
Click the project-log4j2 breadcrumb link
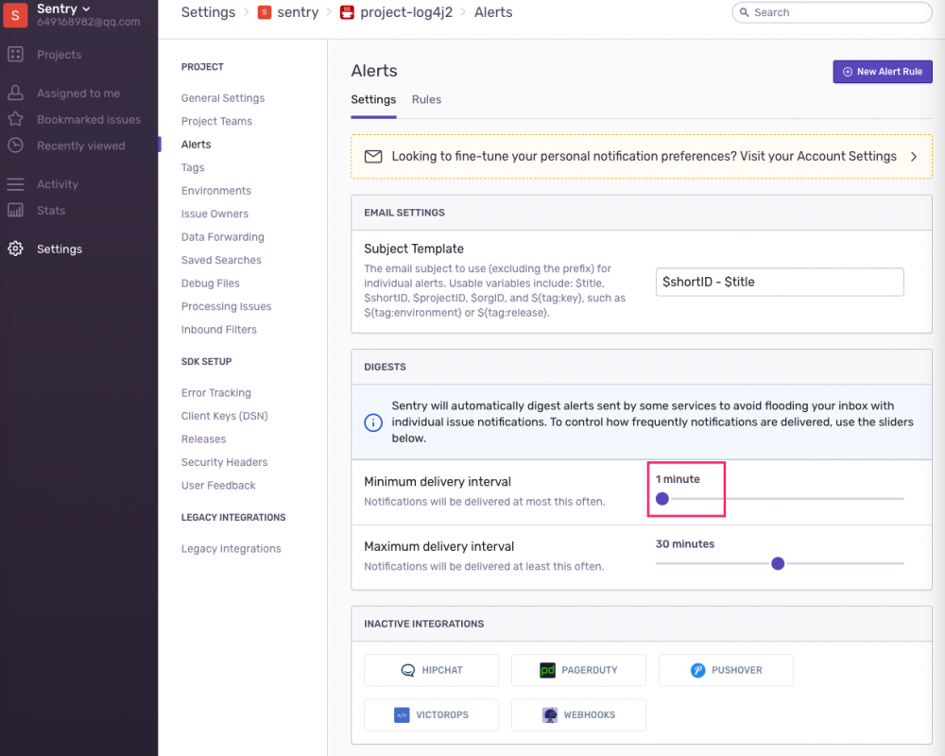click(x=407, y=12)
